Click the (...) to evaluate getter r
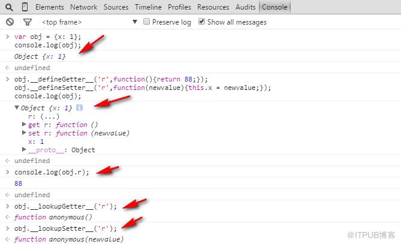Image resolution: width=401 pixels, height=244 pixels. pyautogui.click(x=50, y=117)
